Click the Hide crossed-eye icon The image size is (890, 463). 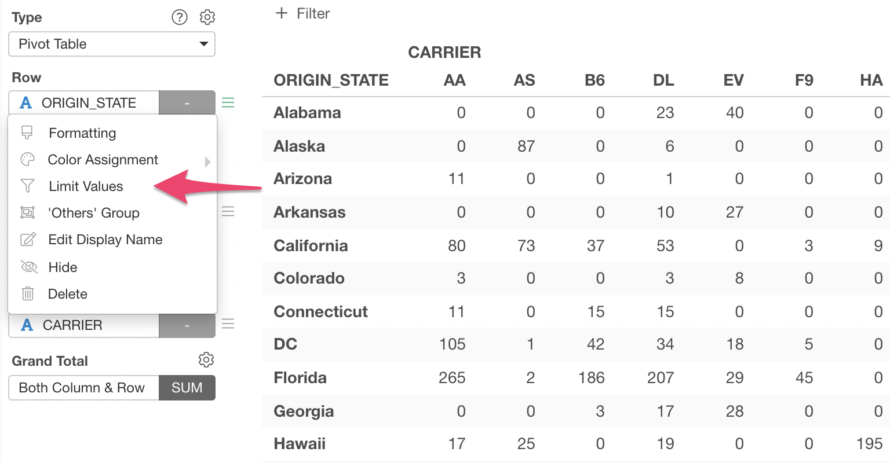28,267
